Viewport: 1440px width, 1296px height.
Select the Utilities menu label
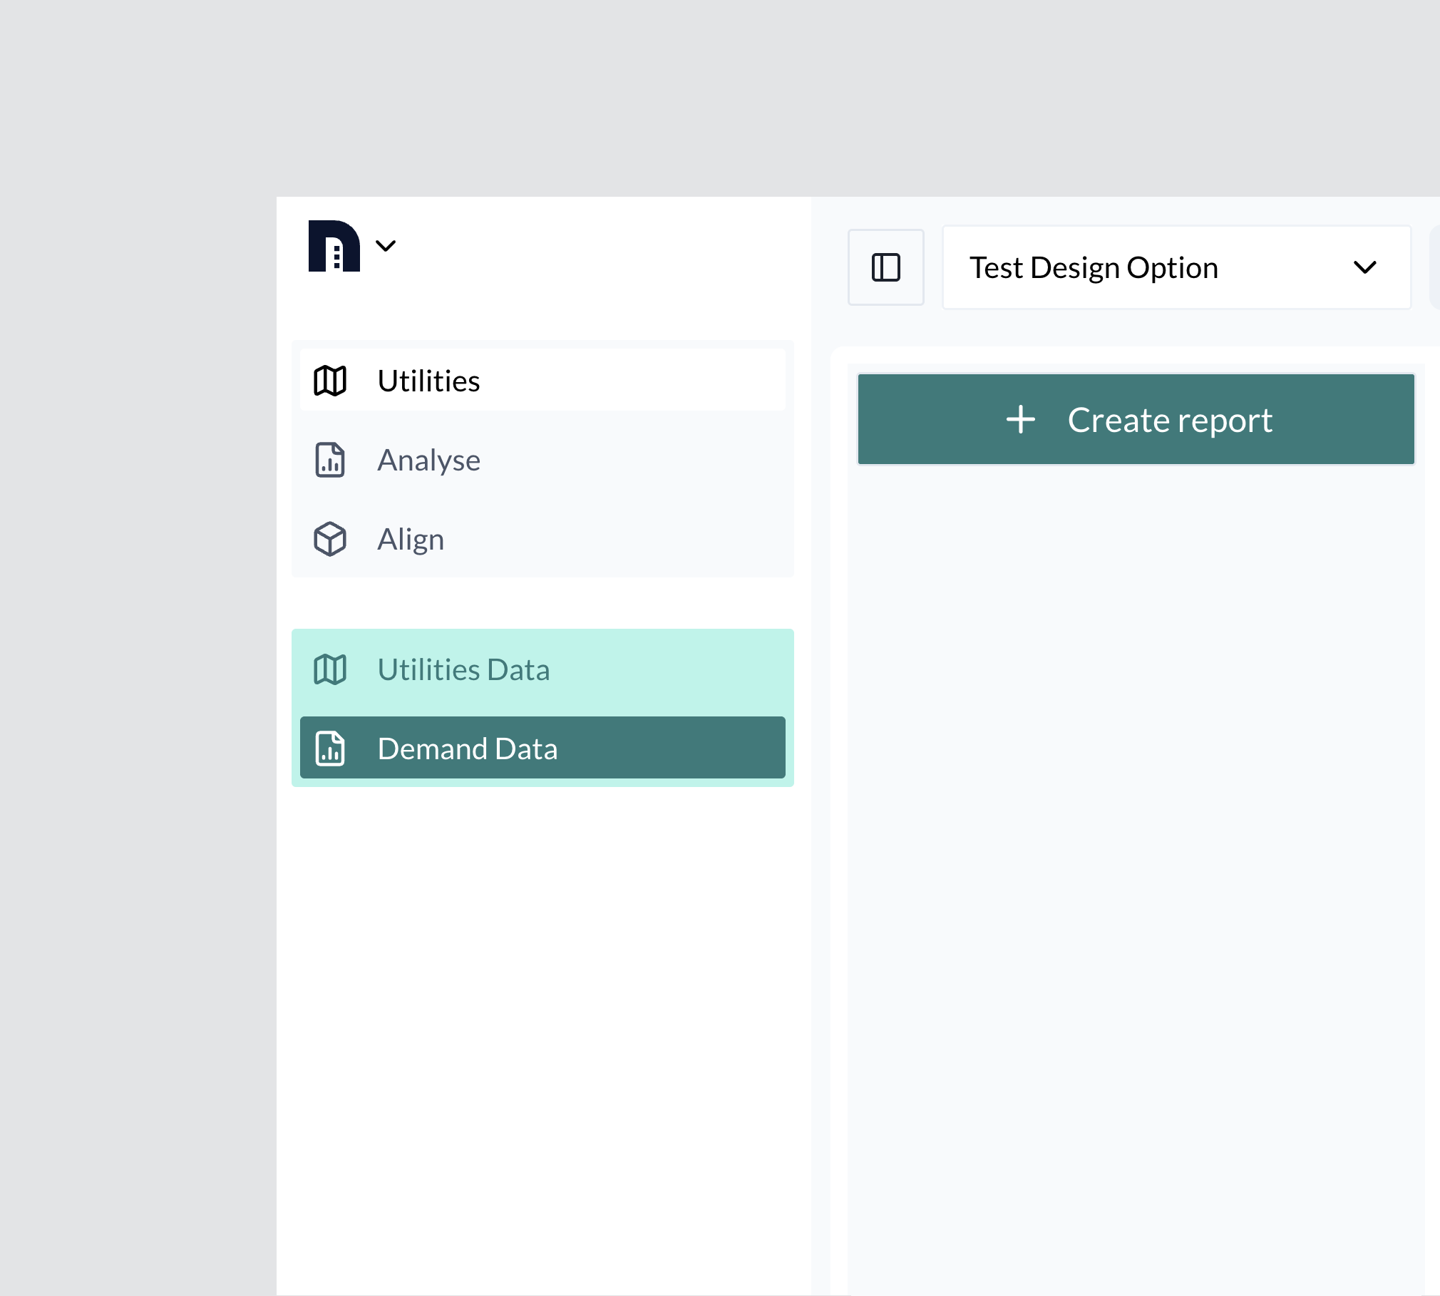[428, 381]
